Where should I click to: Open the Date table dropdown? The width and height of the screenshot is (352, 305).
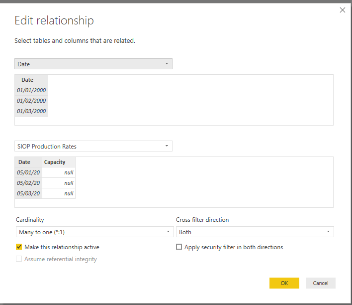[93, 64]
